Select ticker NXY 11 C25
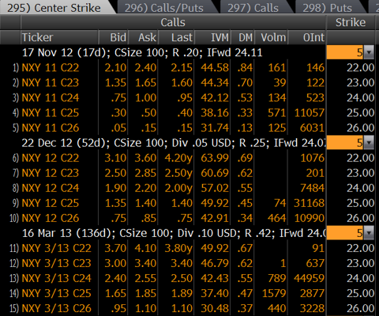379x316 pixels. click(x=51, y=113)
